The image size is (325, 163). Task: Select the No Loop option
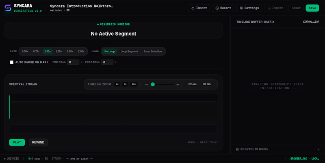(x=109, y=51)
